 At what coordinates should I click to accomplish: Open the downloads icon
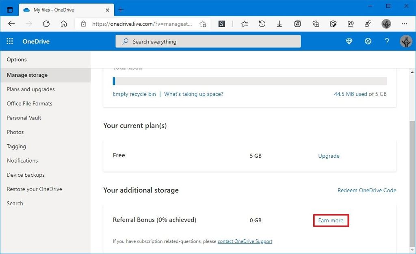(279, 24)
